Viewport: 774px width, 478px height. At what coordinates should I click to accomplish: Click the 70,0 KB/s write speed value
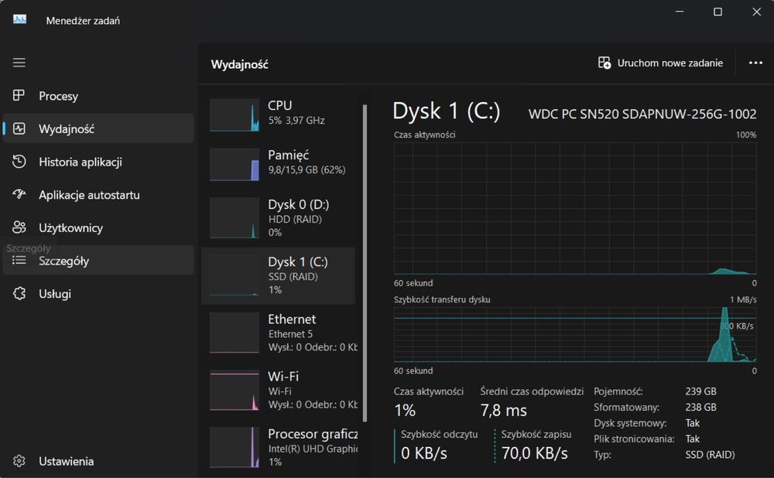(x=535, y=452)
